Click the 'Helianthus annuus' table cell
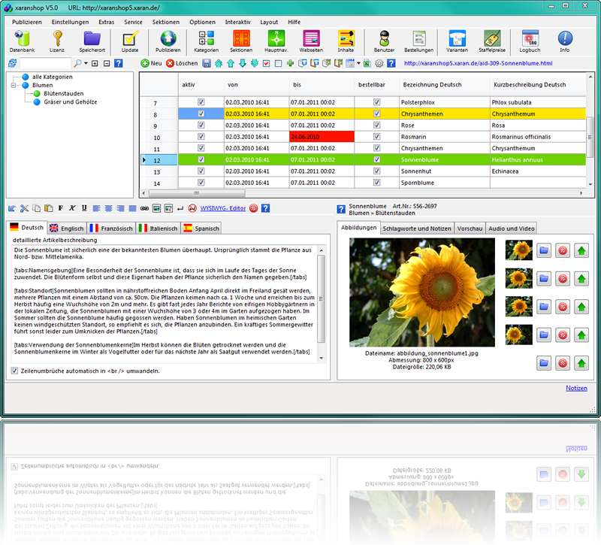The image size is (601, 545). click(538, 159)
